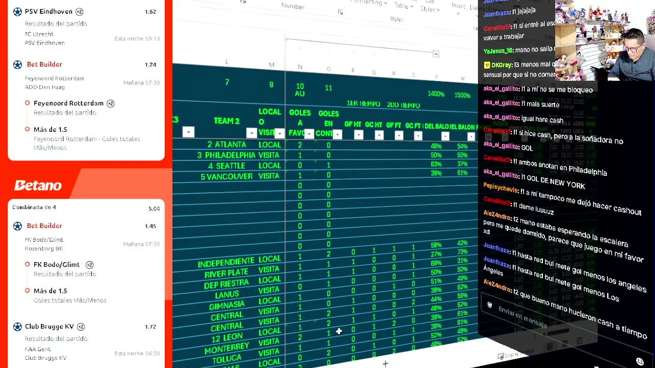Select the RIVER PLATE cell in the spreadsheet
Viewport: 655px width, 368px height.
tap(227, 273)
